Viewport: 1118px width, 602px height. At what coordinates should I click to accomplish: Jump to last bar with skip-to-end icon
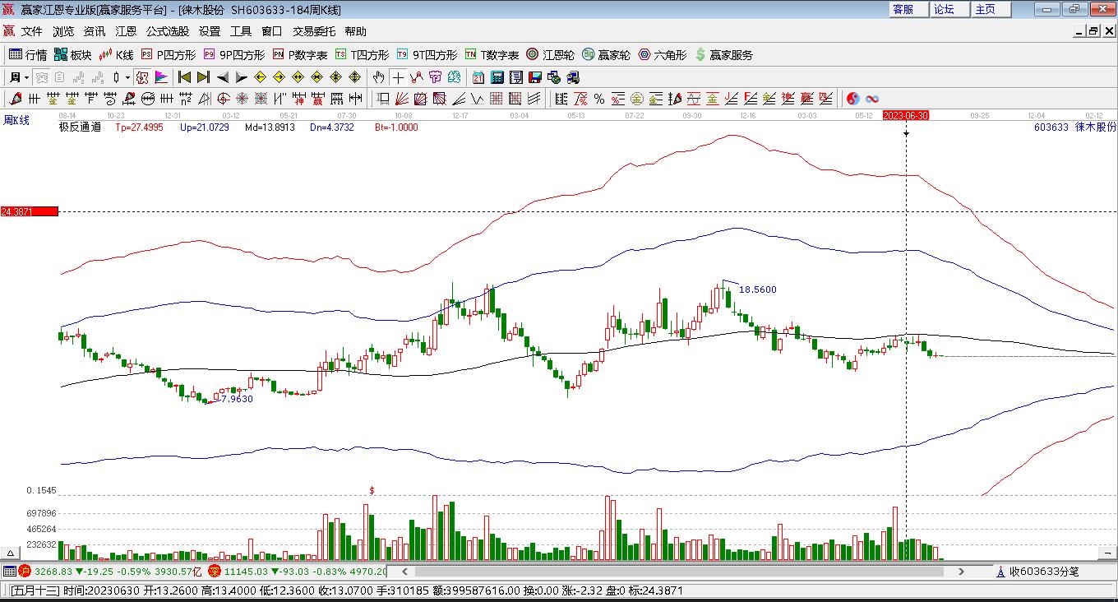point(203,77)
